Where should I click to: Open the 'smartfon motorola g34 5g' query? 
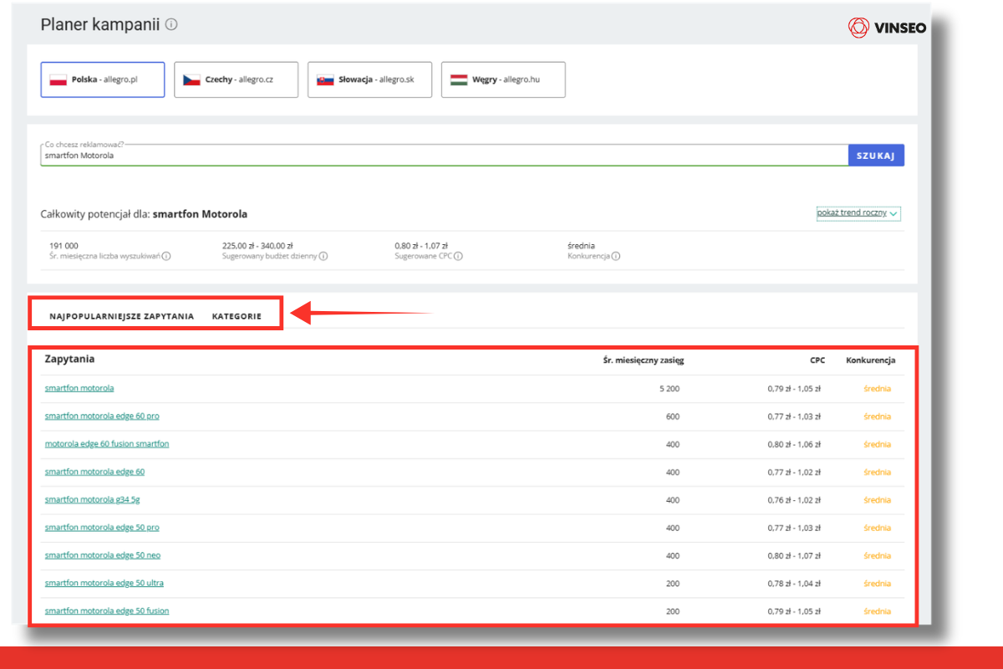click(93, 499)
